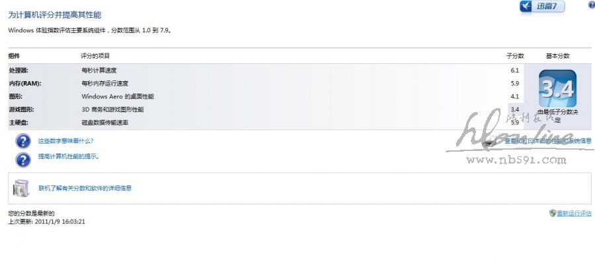The width and height of the screenshot is (595, 273).
Task: Click the 重新运行评估 link
Action: pos(574,213)
